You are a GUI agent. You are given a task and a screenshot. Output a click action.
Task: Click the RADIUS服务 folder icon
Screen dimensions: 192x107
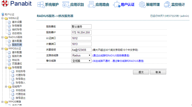(6, 37)
